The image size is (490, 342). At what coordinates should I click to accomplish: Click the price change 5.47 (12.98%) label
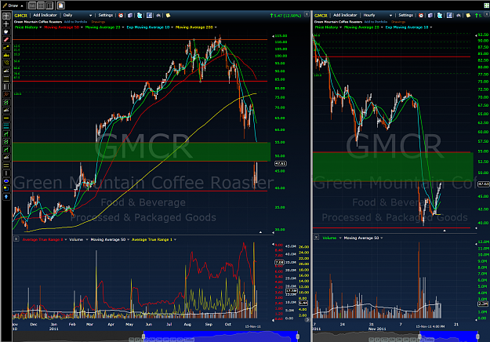tap(285, 16)
